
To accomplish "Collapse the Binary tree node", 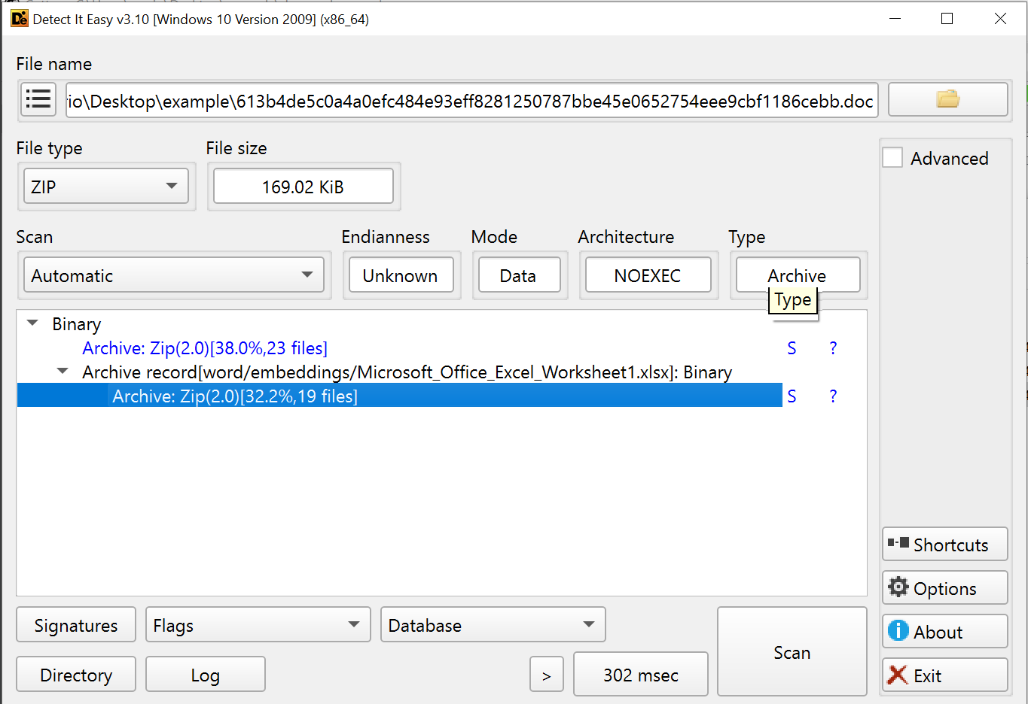I will [x=32, y=323].
